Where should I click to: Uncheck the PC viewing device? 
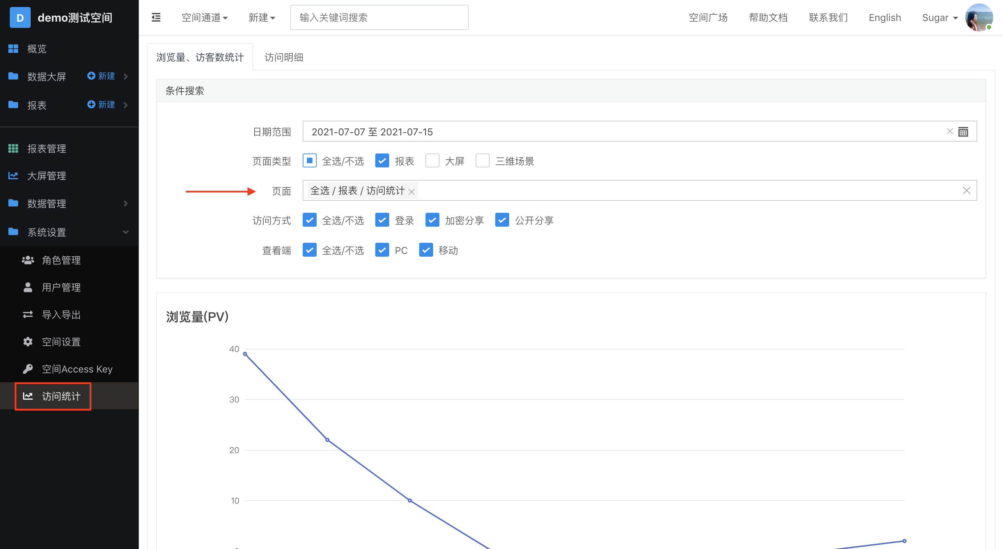coord(382,250)
